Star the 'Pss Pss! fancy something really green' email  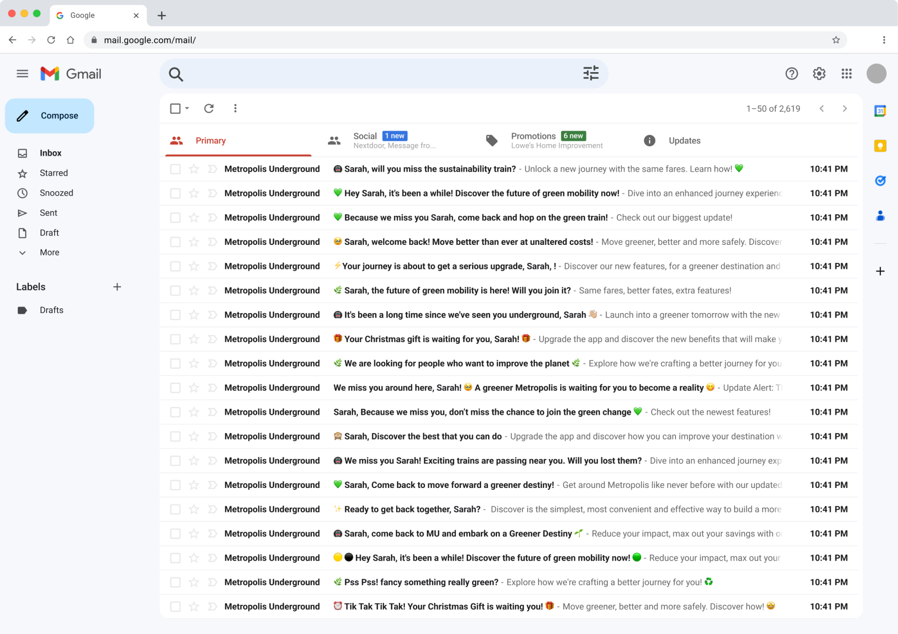pyautogui.click(x=194, y=582)
